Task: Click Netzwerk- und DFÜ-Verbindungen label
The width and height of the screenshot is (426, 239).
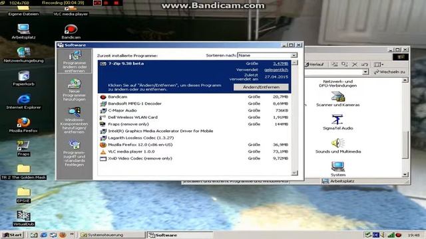Action: (x=337, y=84)
